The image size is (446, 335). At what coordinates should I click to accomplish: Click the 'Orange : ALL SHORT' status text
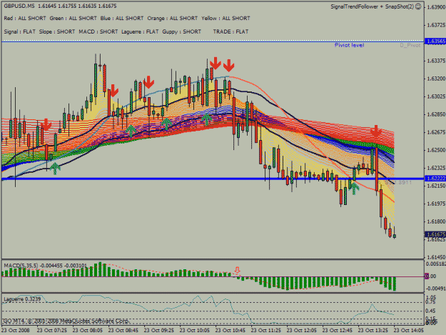click(173, 19)
